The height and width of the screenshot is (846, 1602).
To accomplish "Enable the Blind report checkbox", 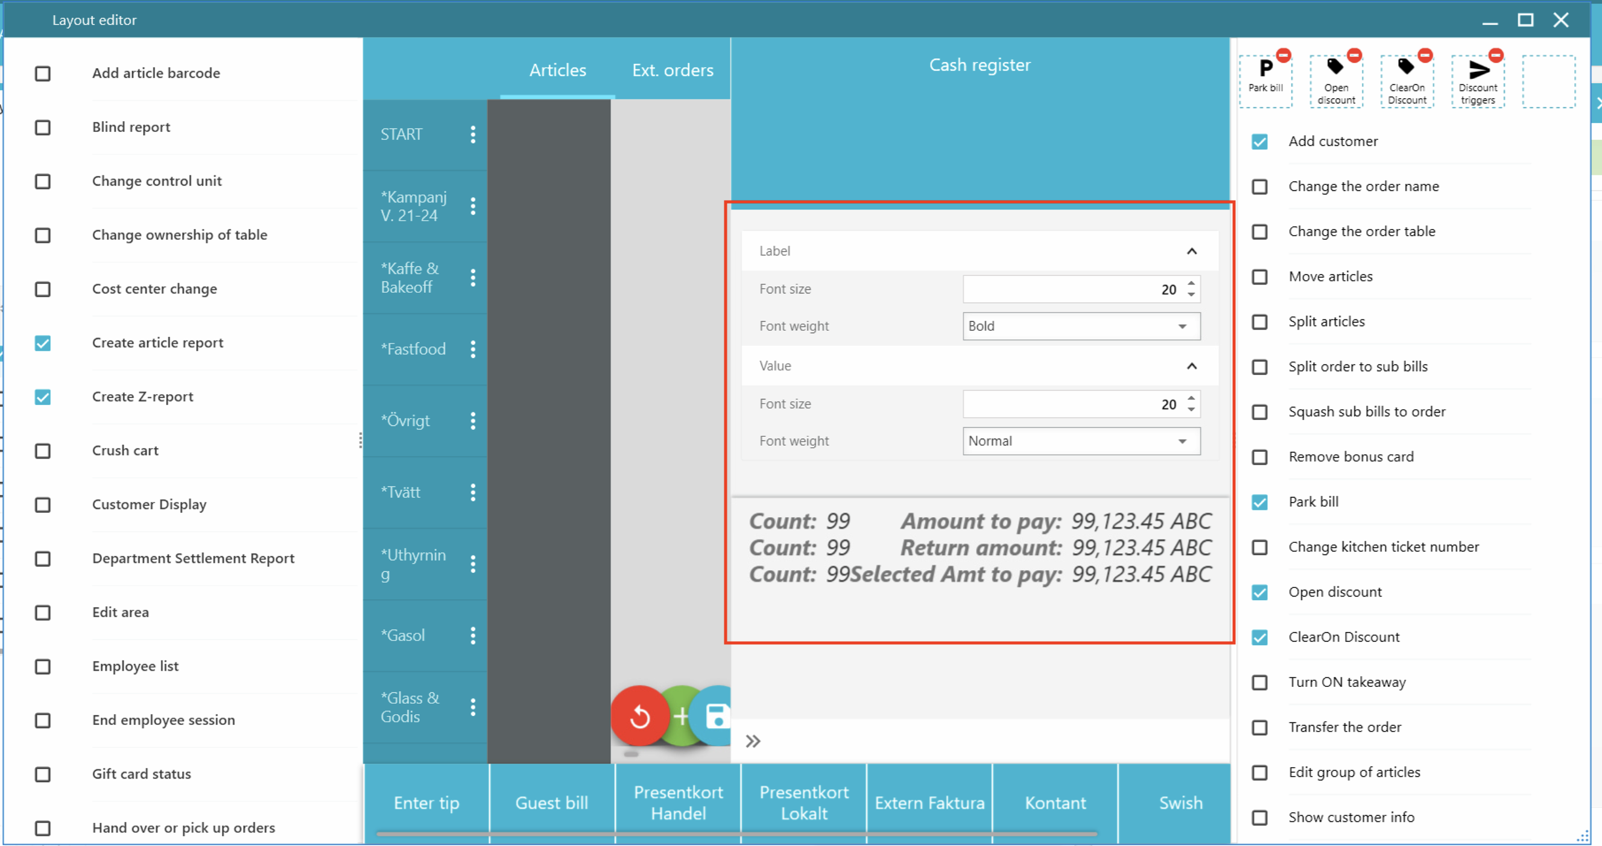I will [x=43, y=127].
